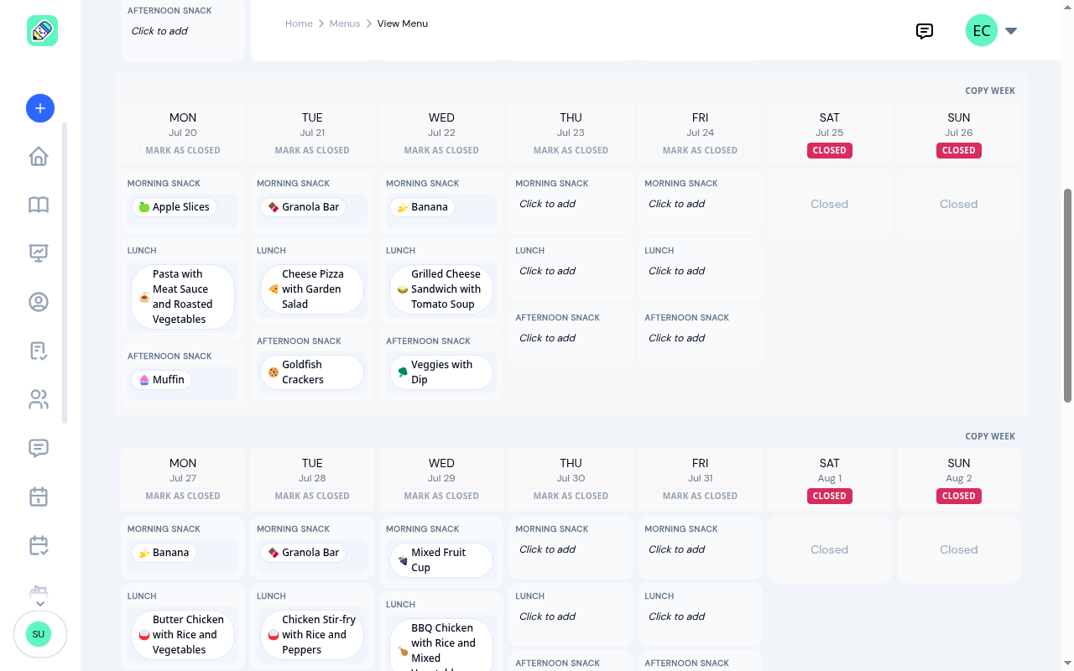Open the calendar date icon in sidebar
Screen dimensions: 1074x671
click(x=39, y=497)
